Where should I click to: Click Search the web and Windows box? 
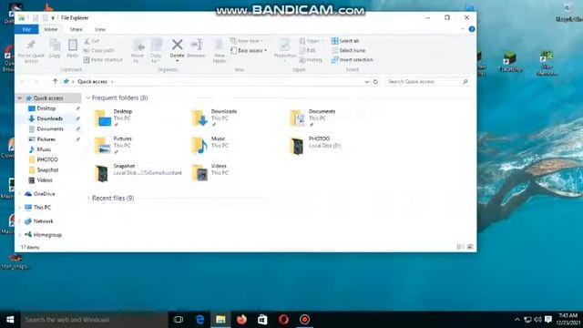tap(94, 320)
